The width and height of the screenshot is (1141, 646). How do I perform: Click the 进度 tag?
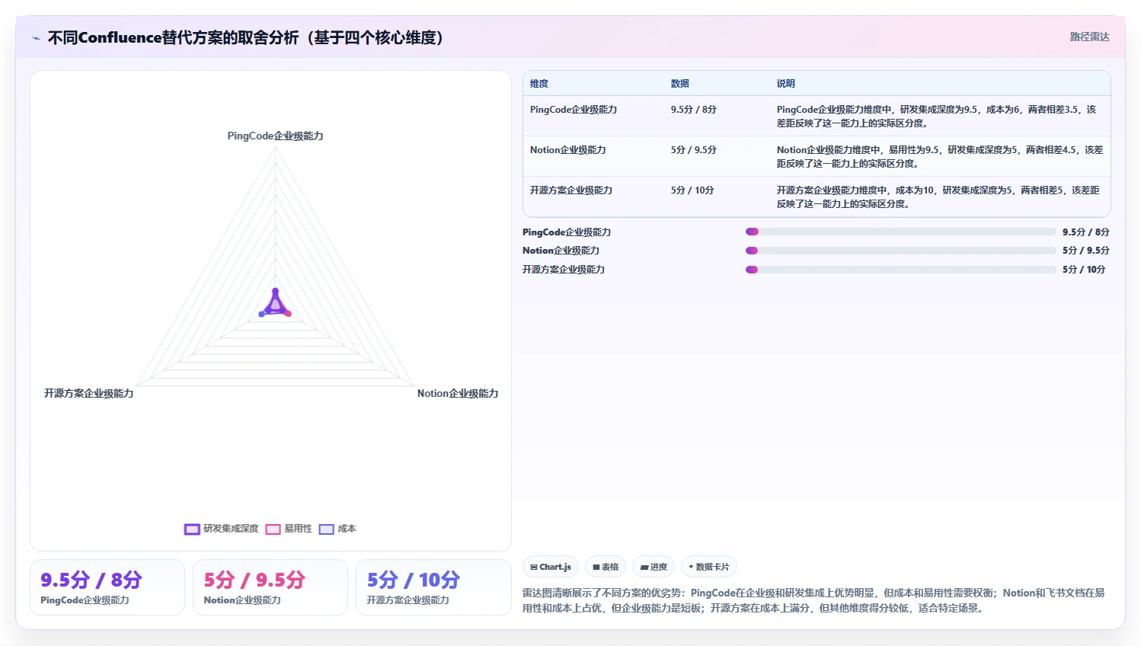click(x=654, y=567)
